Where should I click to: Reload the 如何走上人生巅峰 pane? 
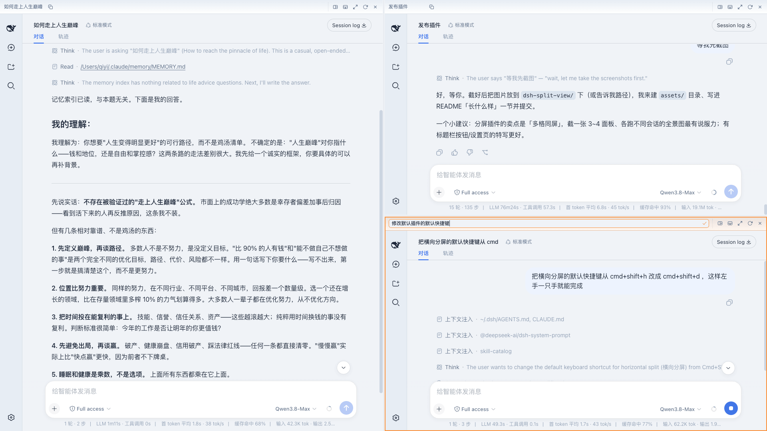click(x=365, y=7)
